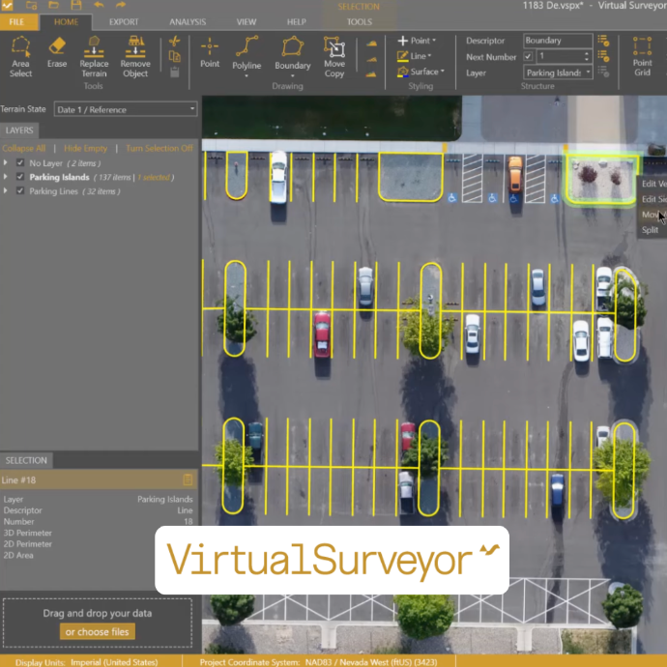Click the open folder icon
This screenshot has height=667, width=667.
pyautogui.click(x=53, y=5)
